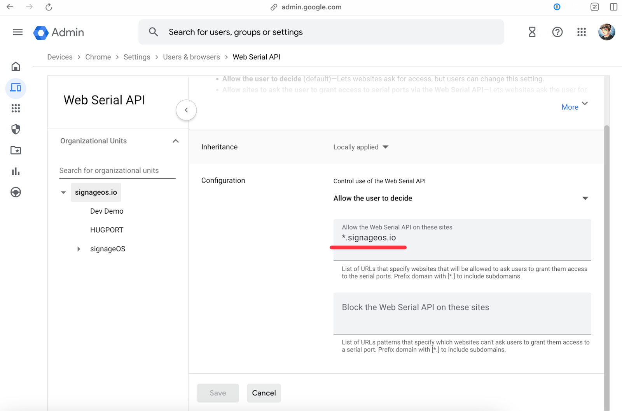
Task: Click the Reporting bar chart icon
Action: [x=16, y=171]
